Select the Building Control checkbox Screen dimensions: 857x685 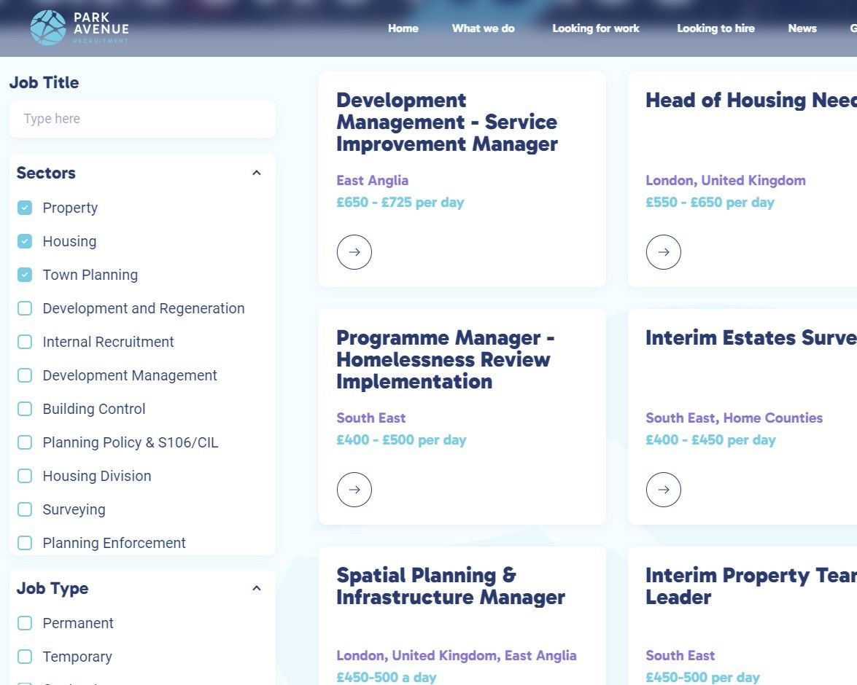click(x=25, y=409)
